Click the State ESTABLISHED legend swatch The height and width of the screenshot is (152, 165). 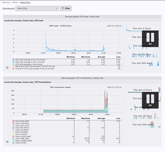coord(13,141)
